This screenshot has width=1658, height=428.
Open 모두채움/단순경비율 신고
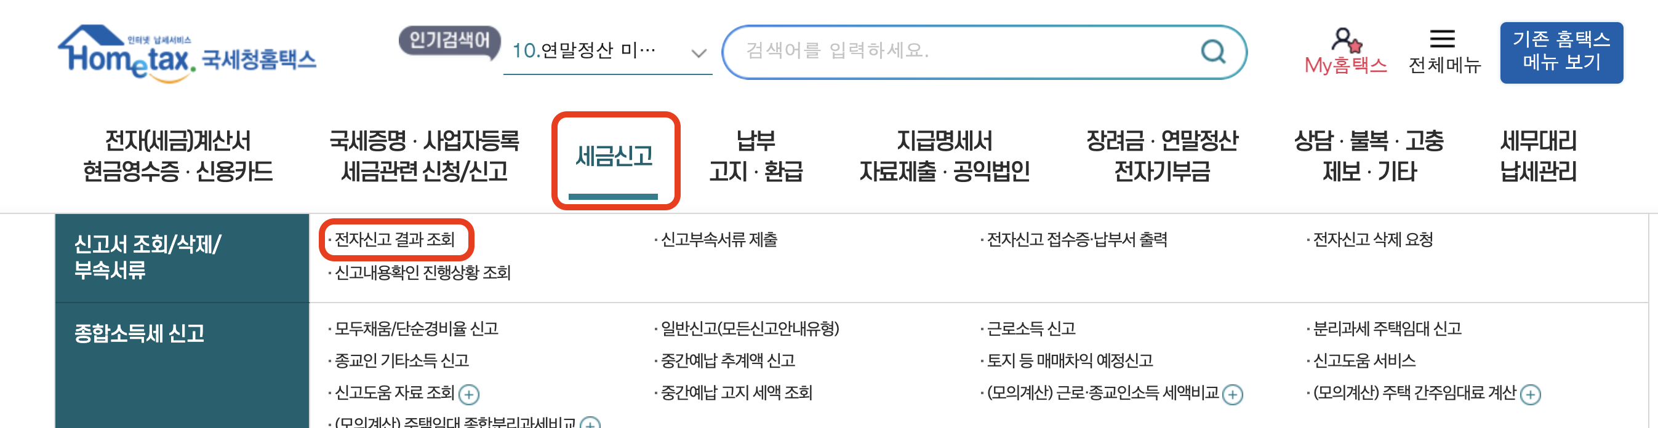417,330
